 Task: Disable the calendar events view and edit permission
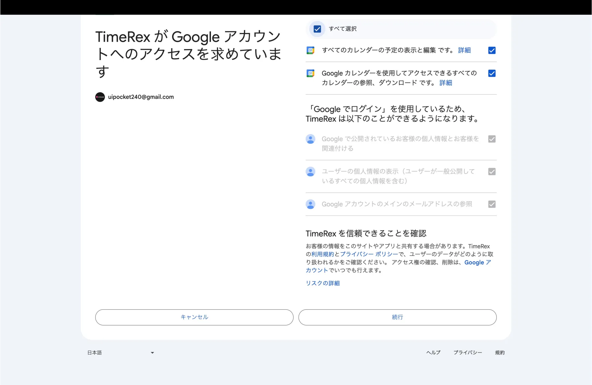point(491,50)
